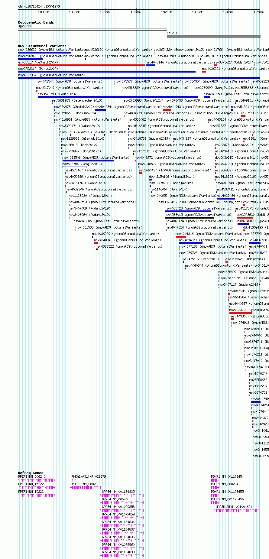Open variant esv25860 (Conrad2009) label
Screen dimensions: 269x559
(189, 132)
